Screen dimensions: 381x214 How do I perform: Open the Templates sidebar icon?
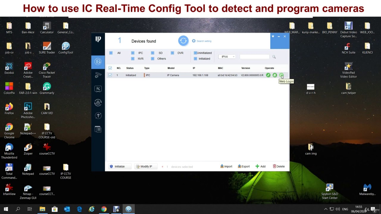[98, 129]
